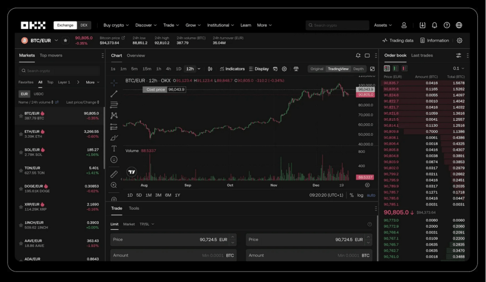This screenshot has width=486, height=282.
Task: Click the candlestick chart style icon
Action: [210, 69]
